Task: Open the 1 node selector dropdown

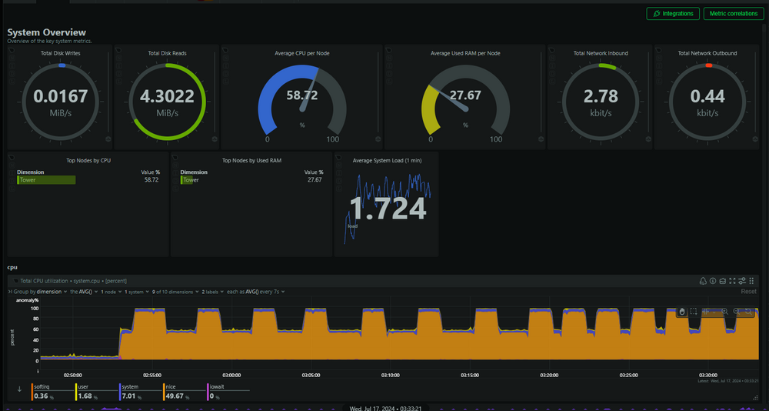Action: pyautogui.click(x=111, y=292)
